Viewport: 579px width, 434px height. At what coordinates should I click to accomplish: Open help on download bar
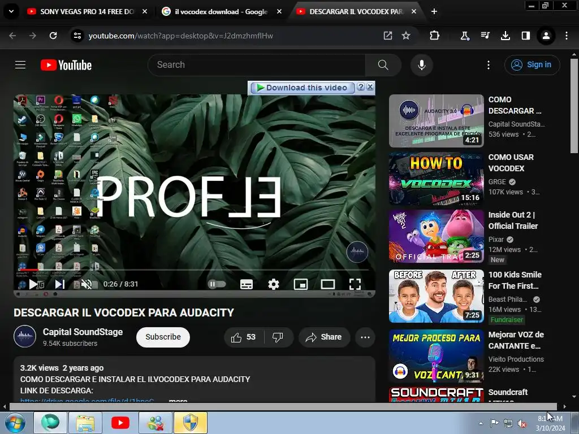coord(361,87)
